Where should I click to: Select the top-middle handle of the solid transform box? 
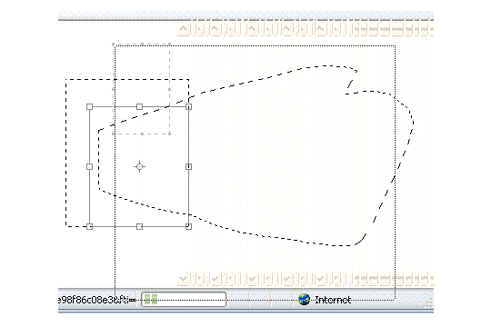click(140, 106)
